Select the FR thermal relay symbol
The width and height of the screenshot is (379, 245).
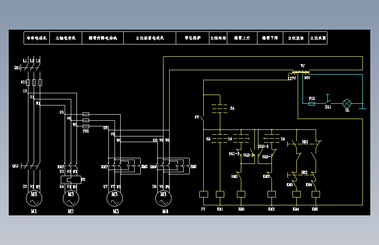(x=71, y=180)
